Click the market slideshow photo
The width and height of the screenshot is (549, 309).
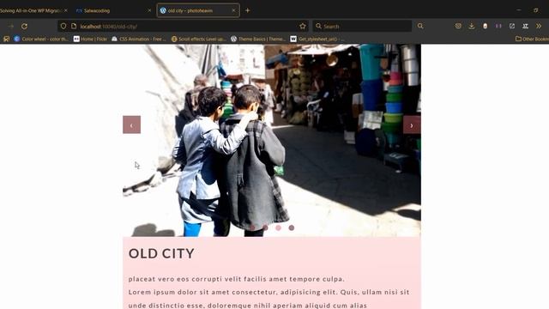point(272,140)
